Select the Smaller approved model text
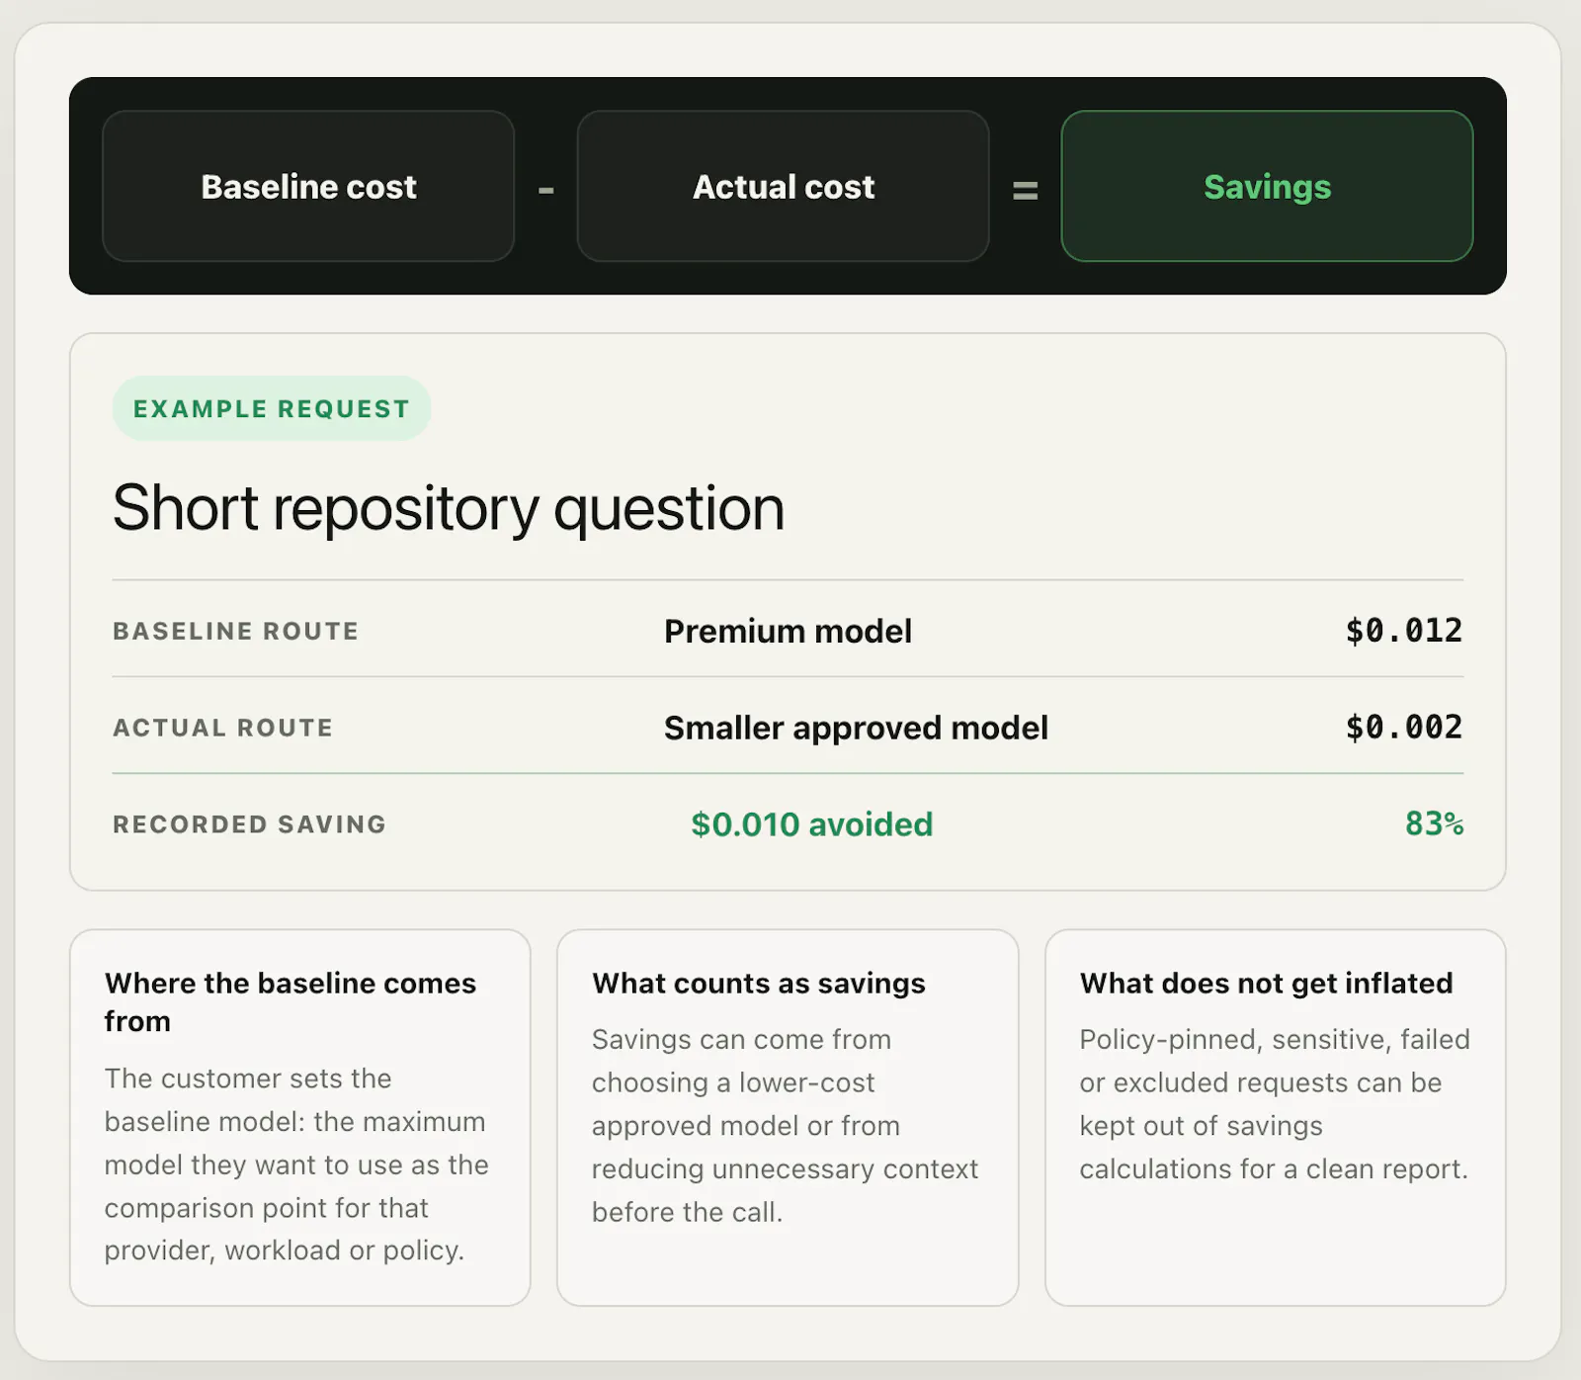 pyautogui.click(x=856, y=728)
